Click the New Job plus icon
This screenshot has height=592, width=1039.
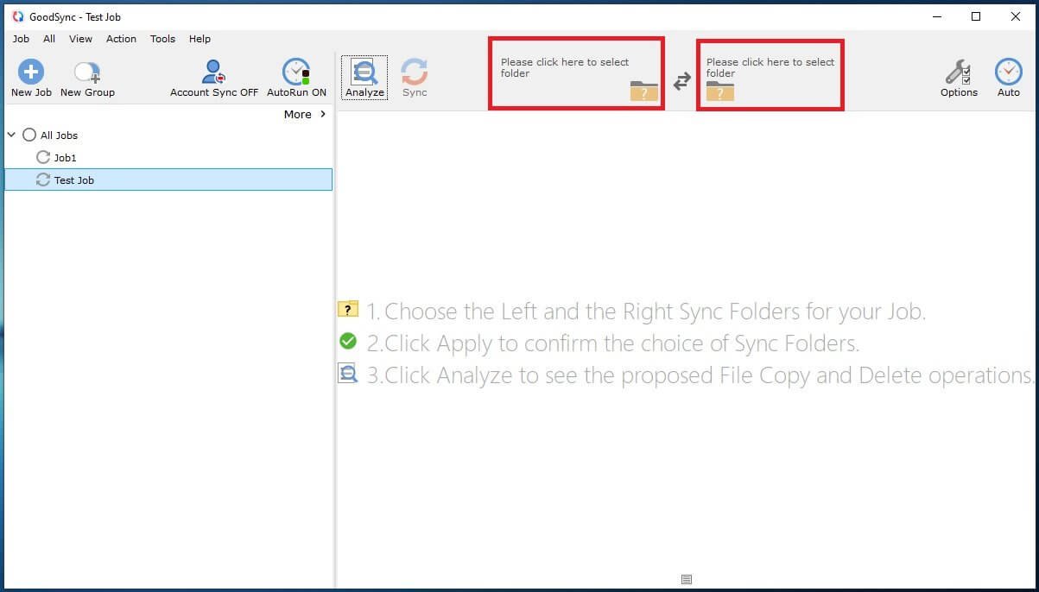click(x=31, y=72)
